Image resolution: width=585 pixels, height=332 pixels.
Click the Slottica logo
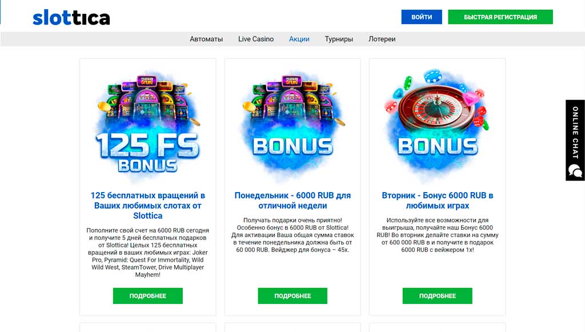click(x=71, y=18)
